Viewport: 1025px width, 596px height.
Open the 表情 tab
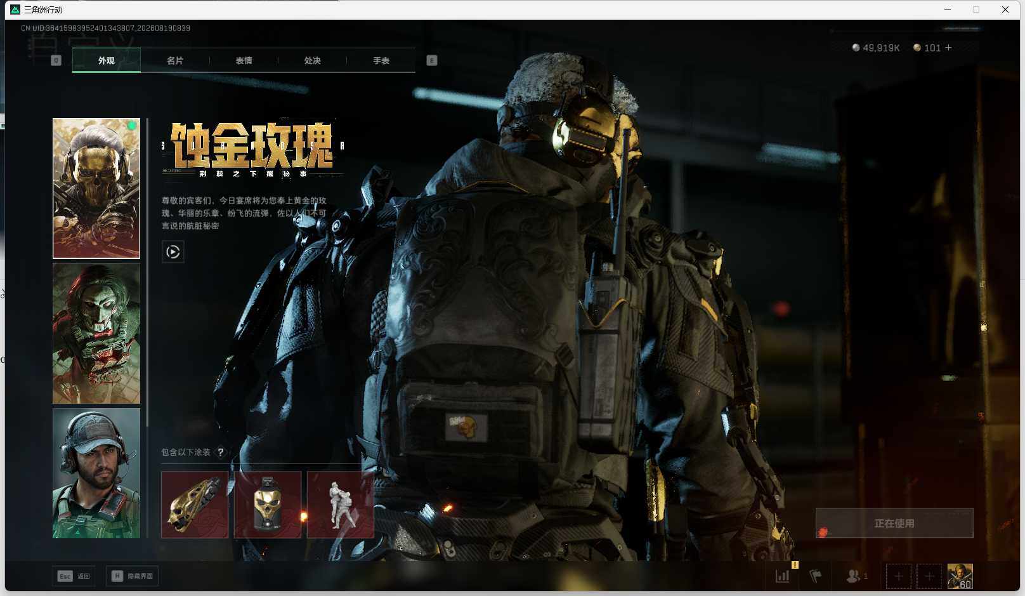tap(244, 60)
